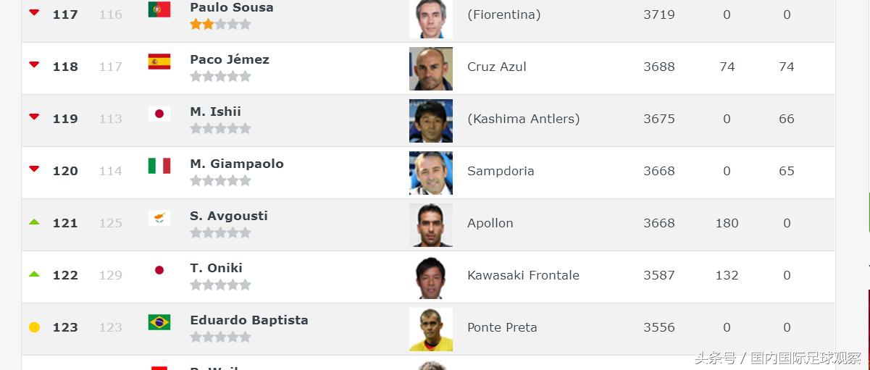Click the green up arrow at rank 121
870x370 pixels.
click(x=34, y=222)
